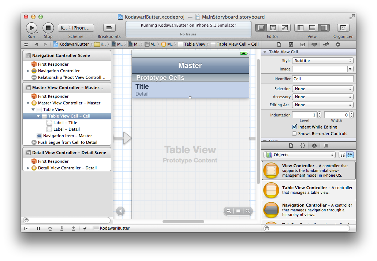The width and height of the screenshot is (377, 261).
Task: Toggle the Debug area view button
Action: tap(312, 28)
